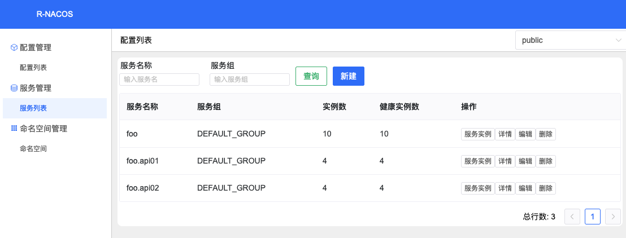Click the 总行数: 3 label

pos(539,217)
